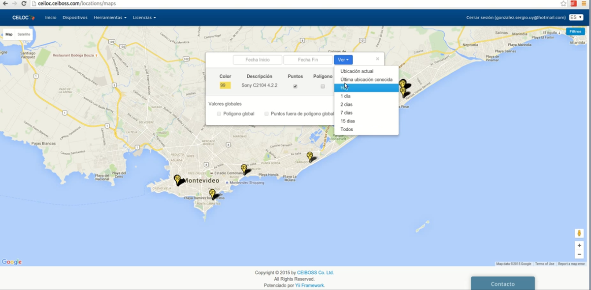Choose Todos from list

pos(366,129)
